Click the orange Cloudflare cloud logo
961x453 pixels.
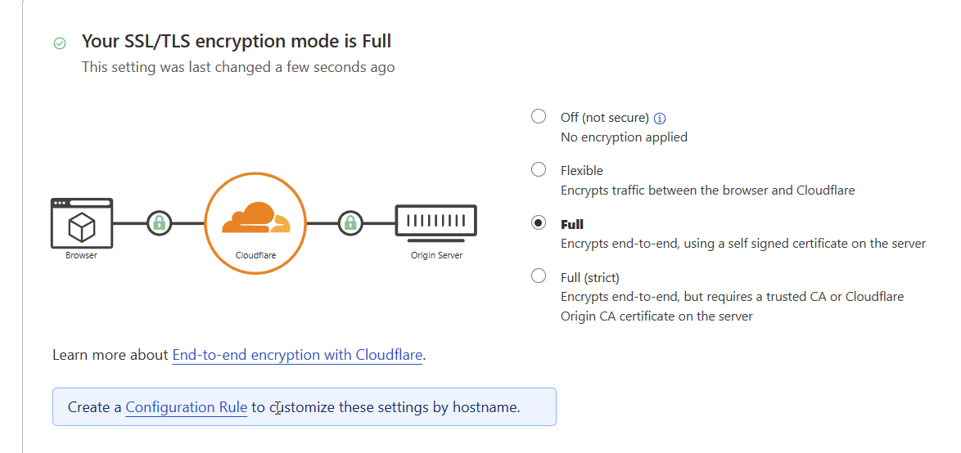(x=255, y=218)
